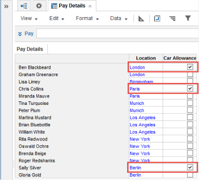Click the export window toolbar icon
The height and width of the screenshot is (180, 199).
point(157,19)
